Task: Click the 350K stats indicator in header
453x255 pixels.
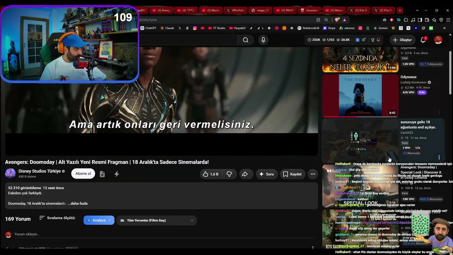Action: pos(314,40)
